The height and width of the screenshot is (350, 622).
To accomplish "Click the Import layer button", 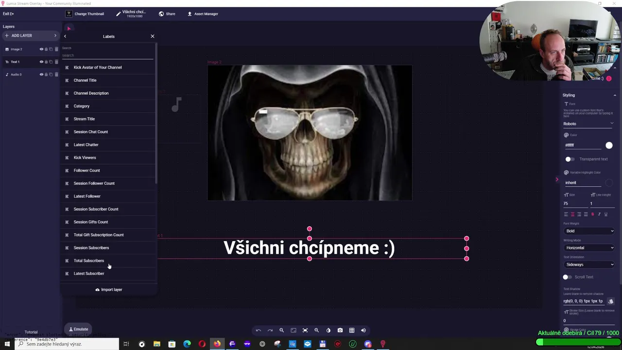I will tap(109, 290).
